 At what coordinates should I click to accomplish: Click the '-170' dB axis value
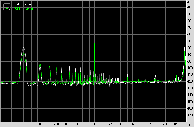pyautogui.click(x=190, y=115)
